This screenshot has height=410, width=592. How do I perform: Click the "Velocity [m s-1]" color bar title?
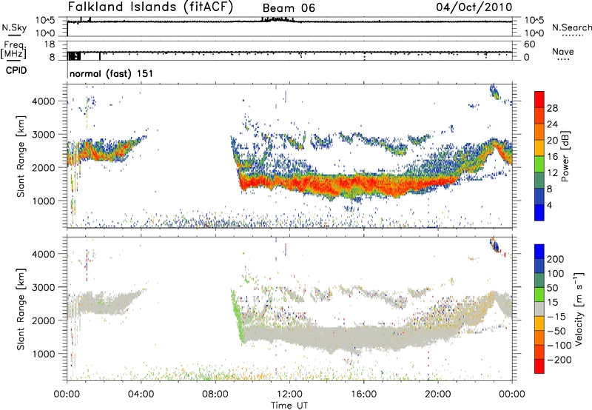pos(579,309)
